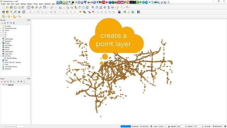Open the Edit menu
The width and height of the screenshot is (227, 128).
[x=9, y=4]
